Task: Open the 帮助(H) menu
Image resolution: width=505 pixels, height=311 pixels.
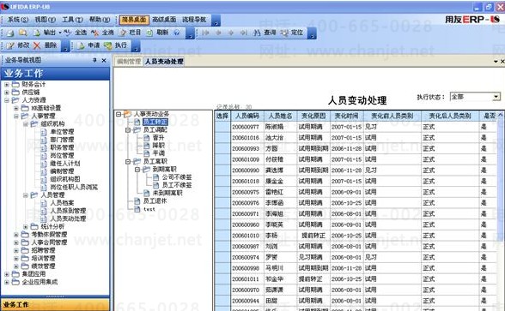Action: pos(100,20)
